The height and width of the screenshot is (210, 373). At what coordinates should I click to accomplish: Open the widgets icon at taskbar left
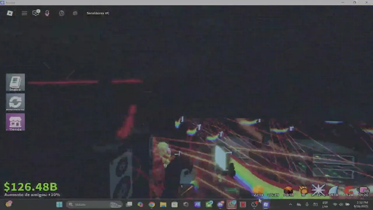[x=9, y=204]
